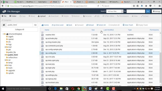Click Go next to path field

[x=35, y=25]
